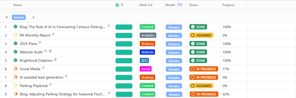Open the MI Monthly Report task
The width and height of the screenshot is (296, 98).
(x=35, y=35)
